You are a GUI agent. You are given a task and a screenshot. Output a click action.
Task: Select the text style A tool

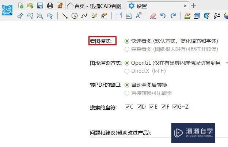(138, 16)
